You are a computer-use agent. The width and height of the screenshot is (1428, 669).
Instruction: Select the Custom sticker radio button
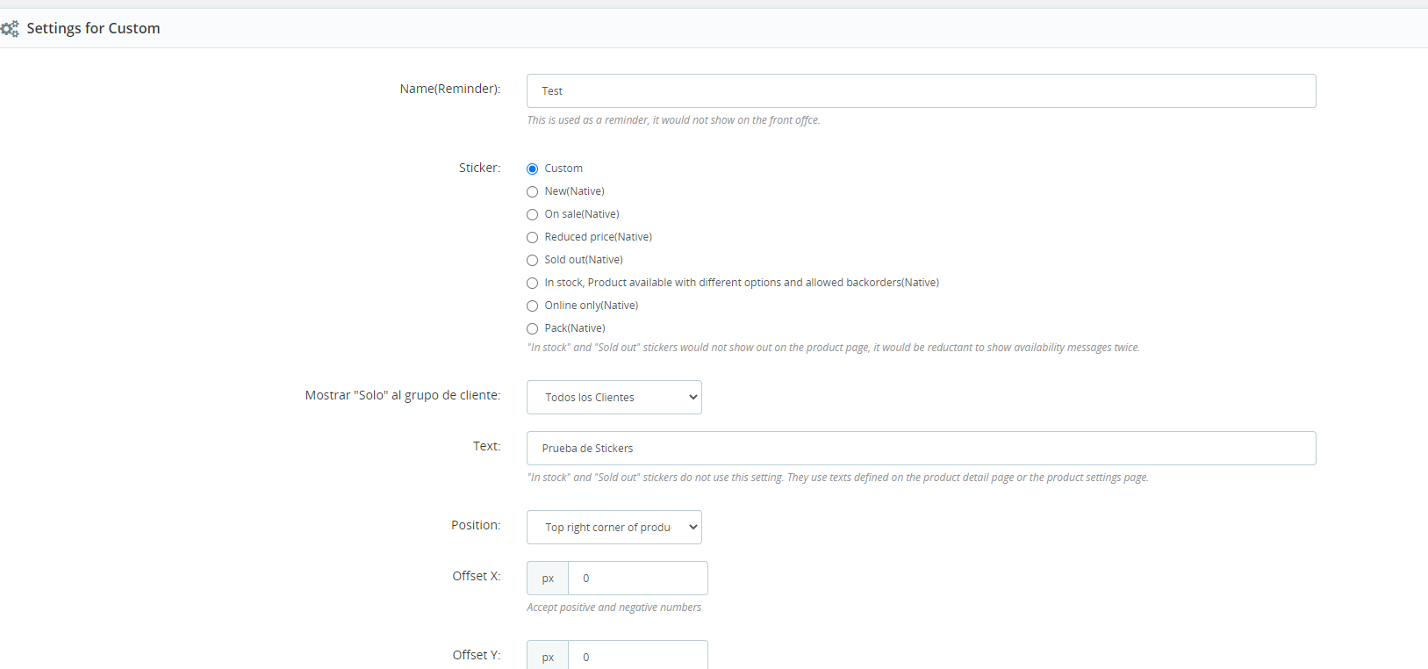click(x=532, y=169)
